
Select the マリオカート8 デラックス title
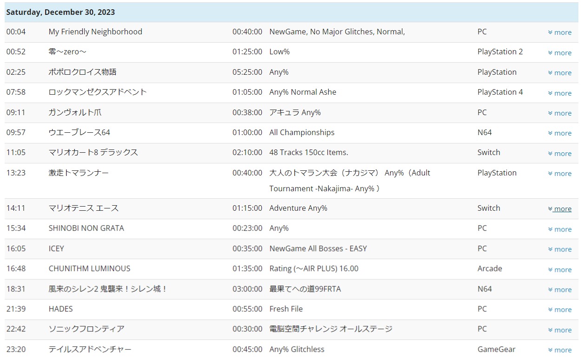pyautogui.click(x=93, y=152)
